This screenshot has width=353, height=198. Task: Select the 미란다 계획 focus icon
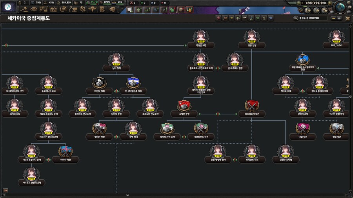[99, 83]
